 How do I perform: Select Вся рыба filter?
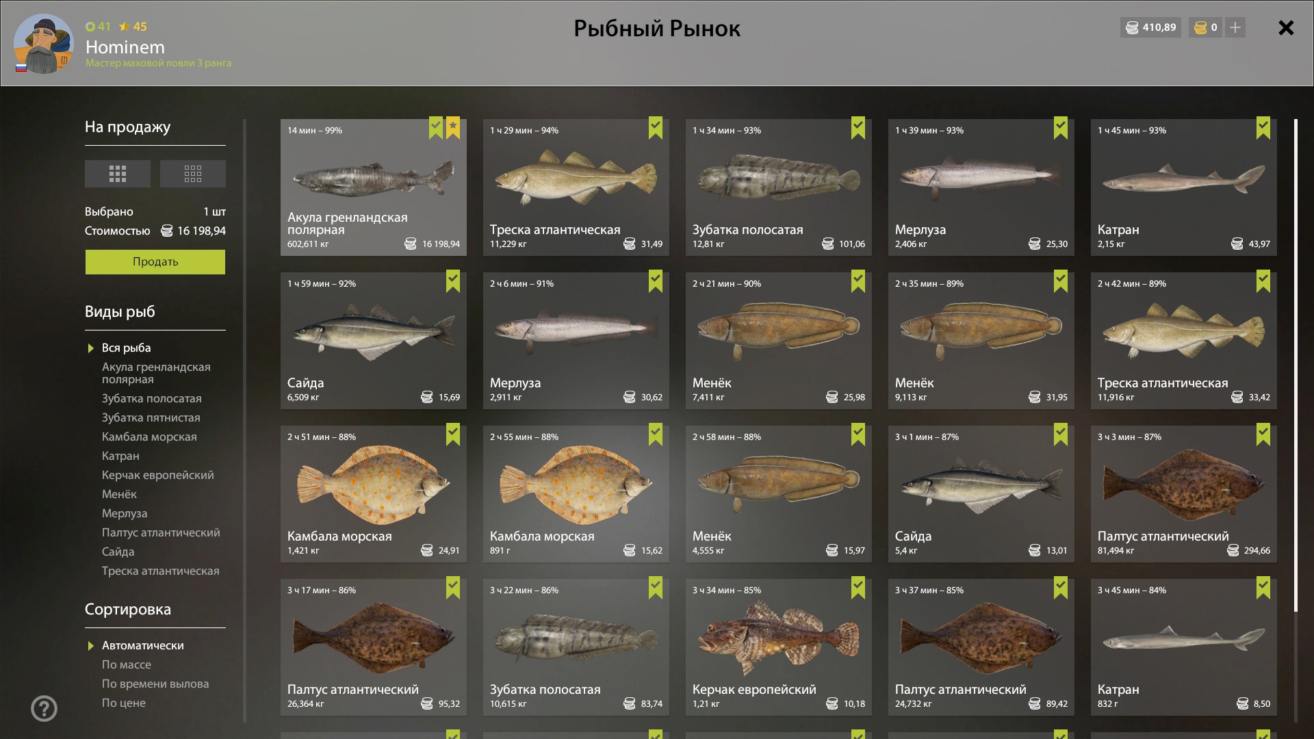point(127,348)
